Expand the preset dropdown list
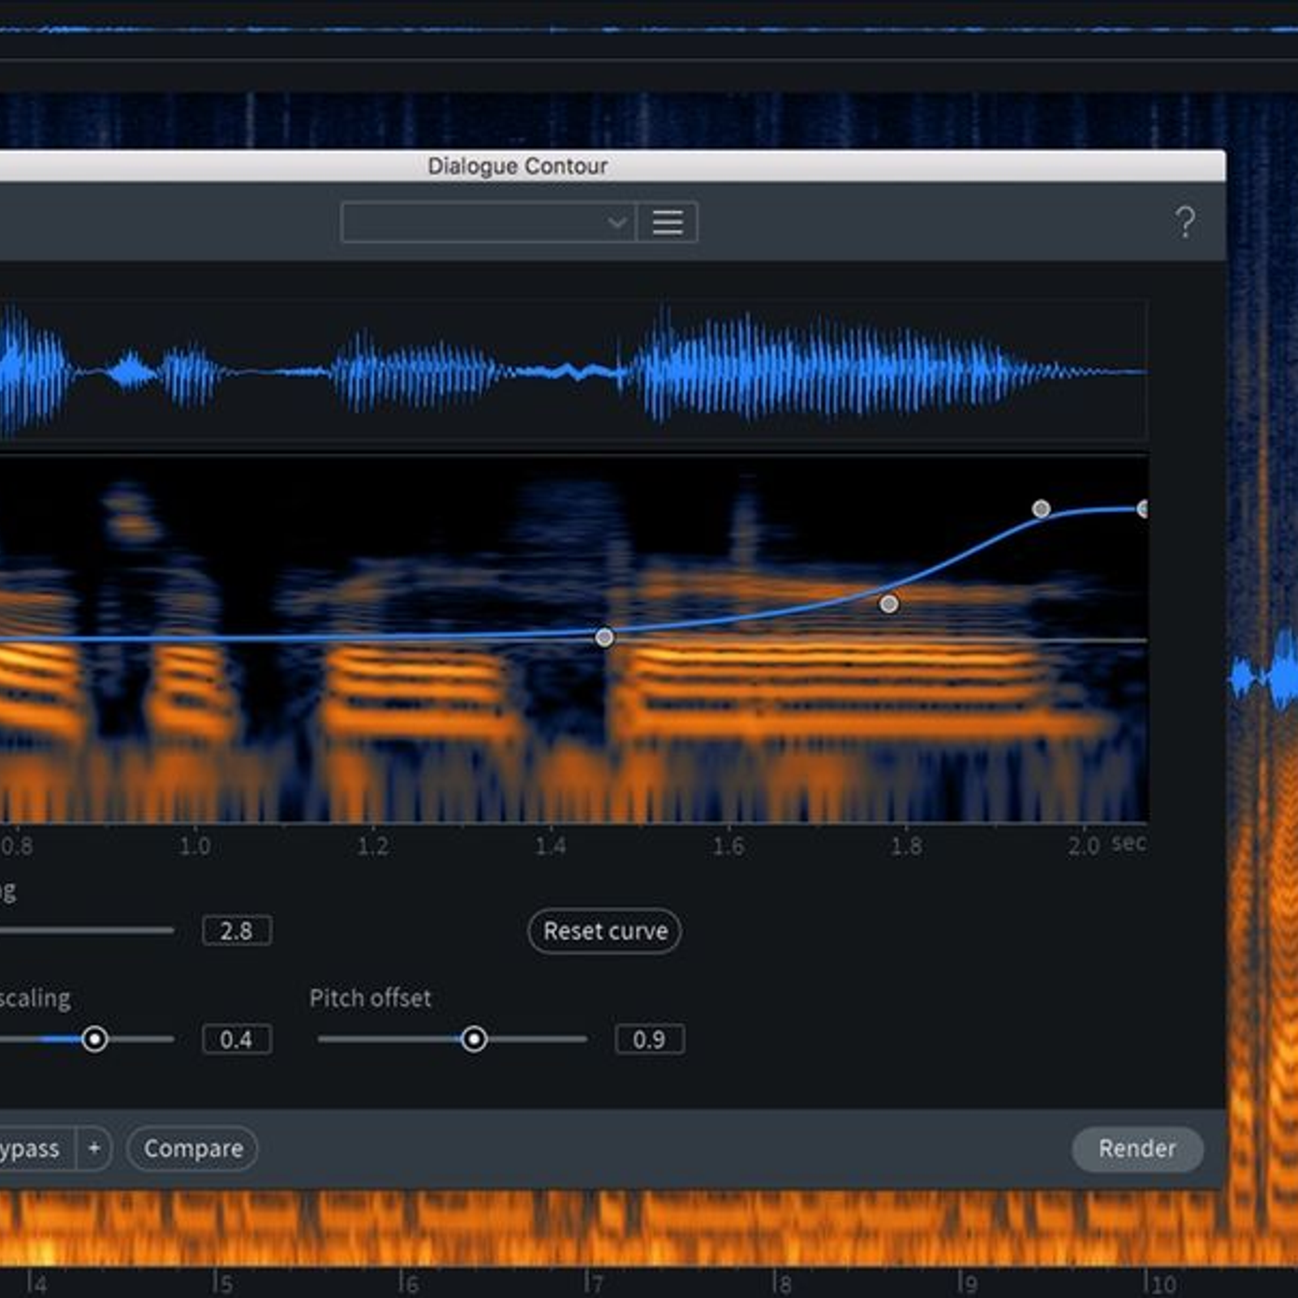 click(x=488, y=222)
